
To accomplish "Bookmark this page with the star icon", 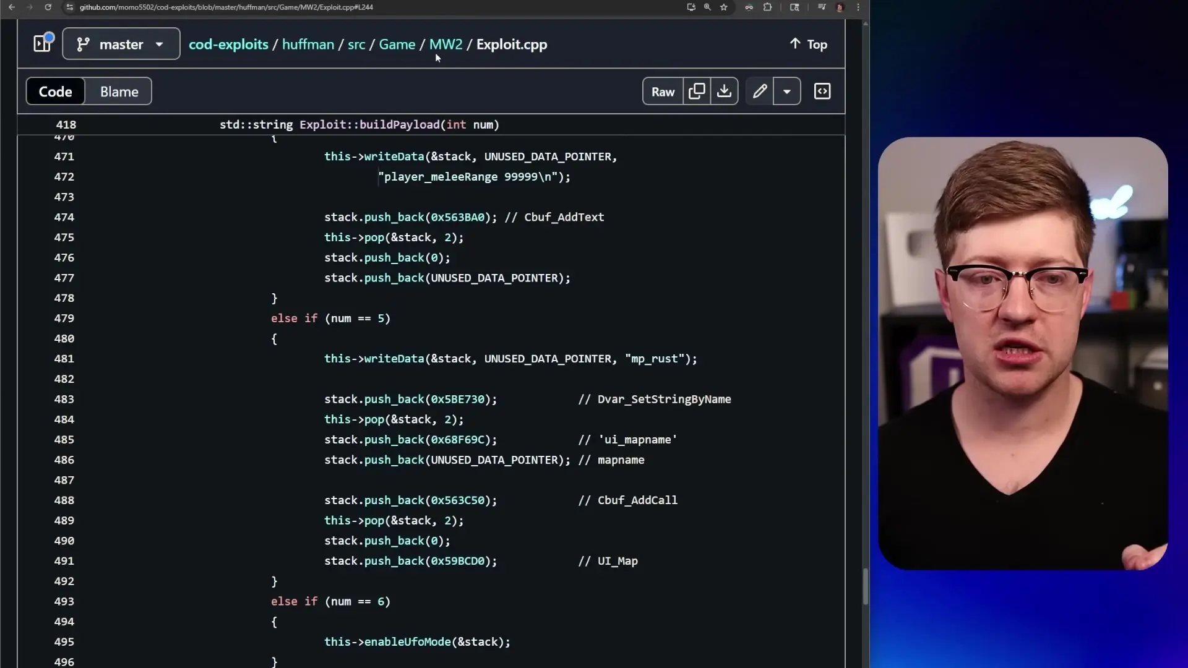I will [724, 7].
